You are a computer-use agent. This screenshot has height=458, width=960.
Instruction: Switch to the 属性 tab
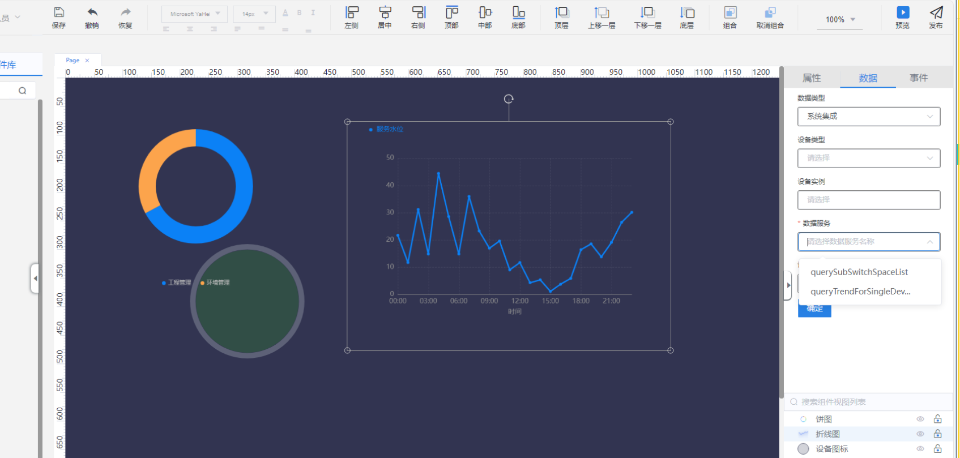tap(812, 78)
